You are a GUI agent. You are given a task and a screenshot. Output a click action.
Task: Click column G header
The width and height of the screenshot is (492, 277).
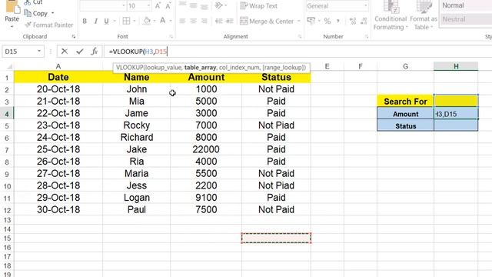tap(405, 66)
